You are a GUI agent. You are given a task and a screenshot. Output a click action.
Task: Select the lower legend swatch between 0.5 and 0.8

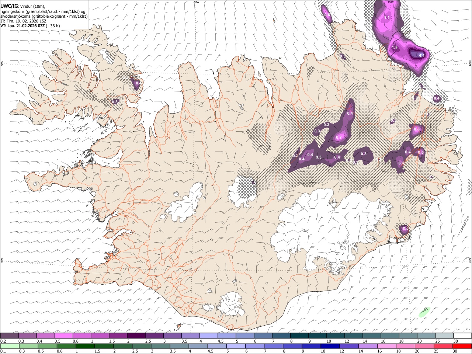[x=47, y=346]
